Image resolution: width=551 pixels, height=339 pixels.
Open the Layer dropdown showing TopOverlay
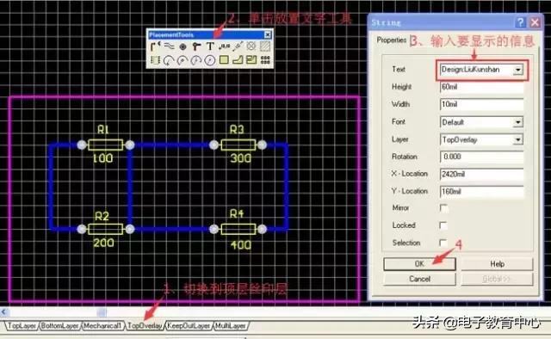click(517, 139)
